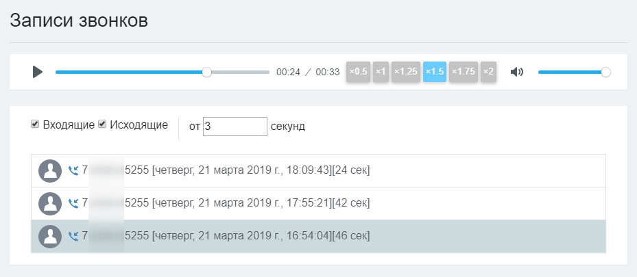Click avatar icon of 16:54:04 call
This screenshot has height=277, width=637.
(50, 237)
